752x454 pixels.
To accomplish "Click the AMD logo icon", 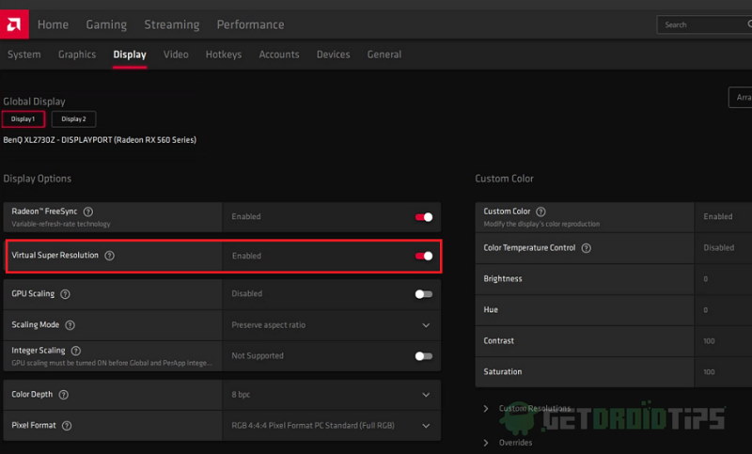I will click(14, 24).
